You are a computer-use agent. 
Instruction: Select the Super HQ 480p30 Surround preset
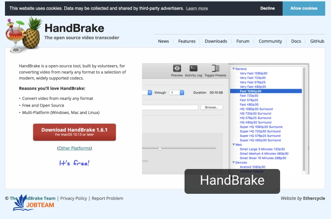point(260,140)
